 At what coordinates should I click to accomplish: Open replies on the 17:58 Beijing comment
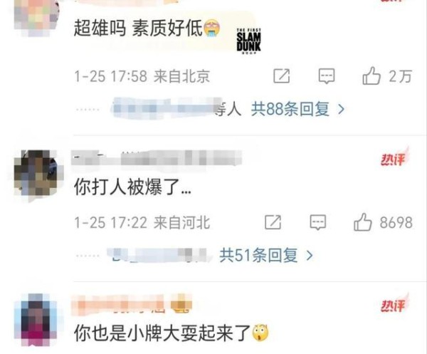[x=327, y=76]
